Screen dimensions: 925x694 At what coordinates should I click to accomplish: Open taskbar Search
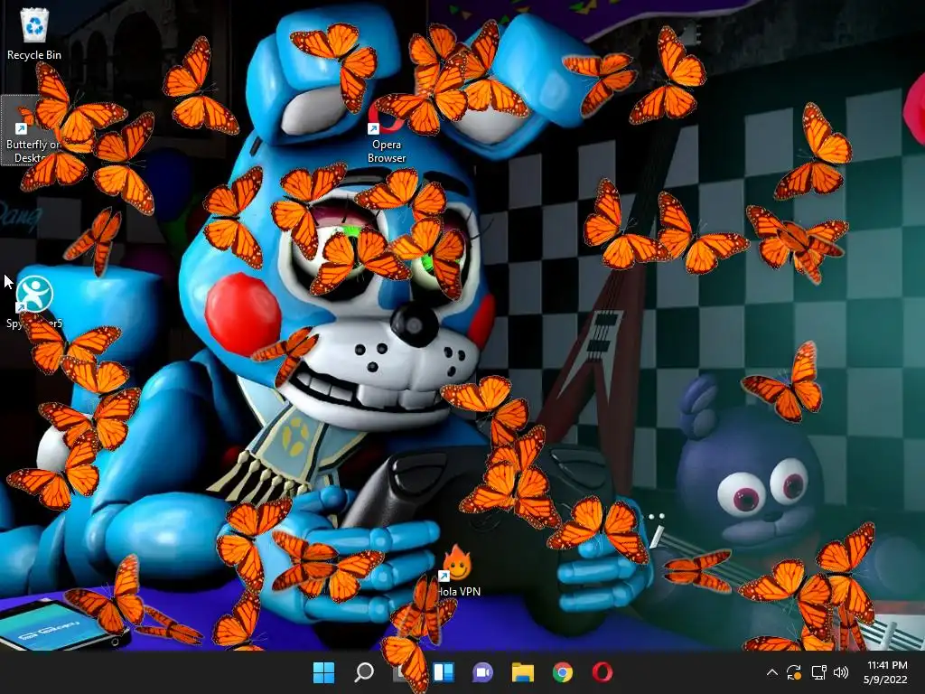pos(363,672)
